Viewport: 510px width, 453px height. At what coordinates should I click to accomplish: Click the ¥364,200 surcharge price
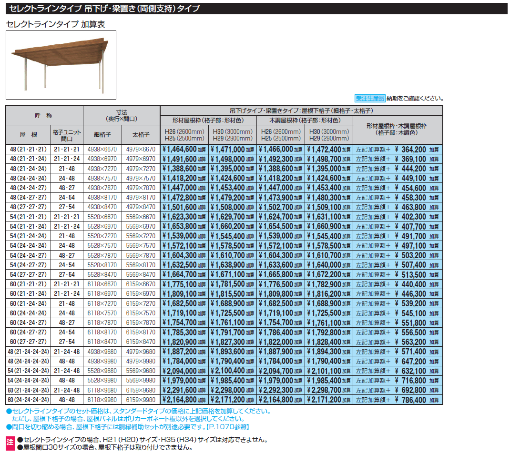tap(413, 149)
